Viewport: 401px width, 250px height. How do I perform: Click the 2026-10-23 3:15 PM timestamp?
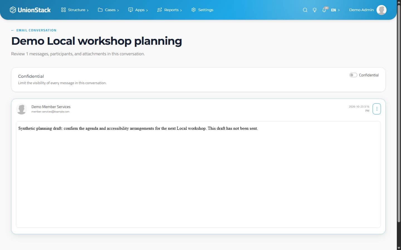pyautogui.click(x=359, y=109)
